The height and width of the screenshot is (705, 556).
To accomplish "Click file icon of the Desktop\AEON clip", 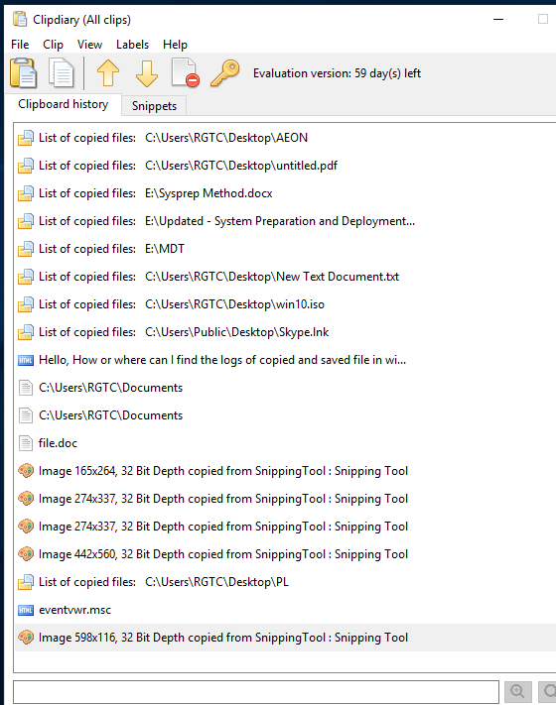I will coord(26,138).
